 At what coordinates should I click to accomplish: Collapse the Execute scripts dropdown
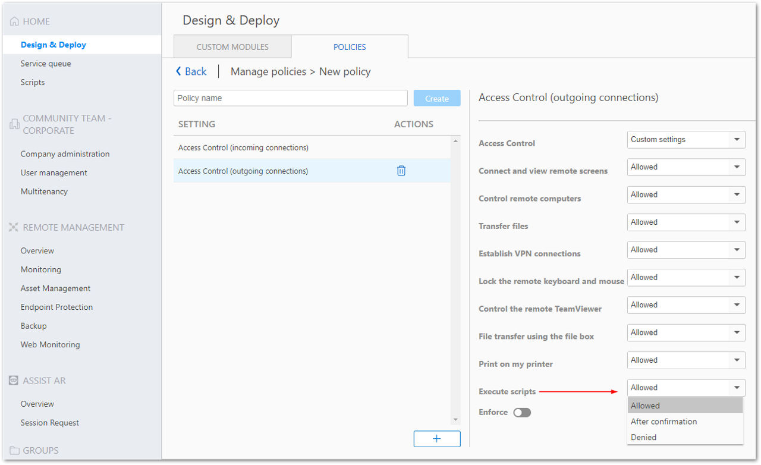(x=686, y=388)
